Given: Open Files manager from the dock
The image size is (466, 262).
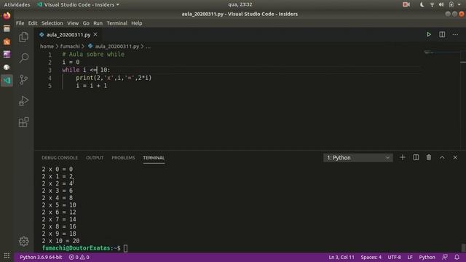Looking at the screenshot, I should (x=7, y=28).
